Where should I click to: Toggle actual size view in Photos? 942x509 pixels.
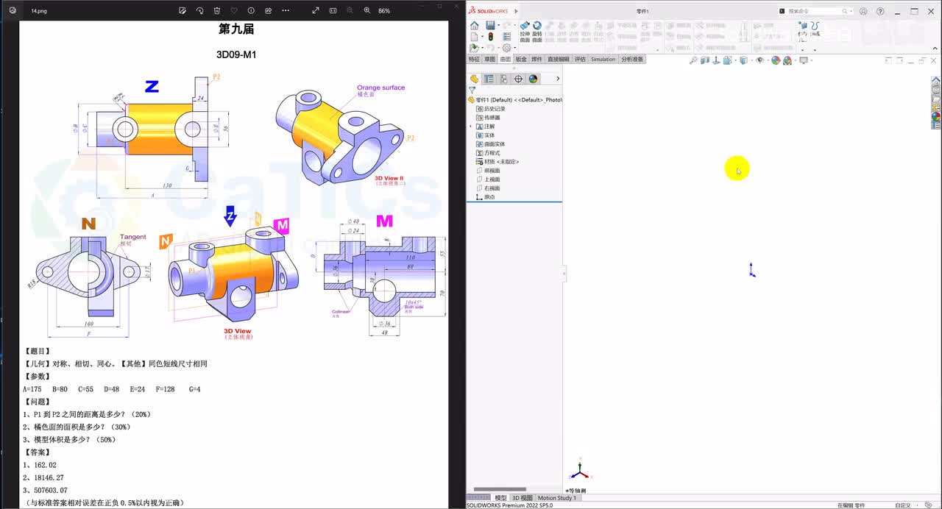coord(333,11)
